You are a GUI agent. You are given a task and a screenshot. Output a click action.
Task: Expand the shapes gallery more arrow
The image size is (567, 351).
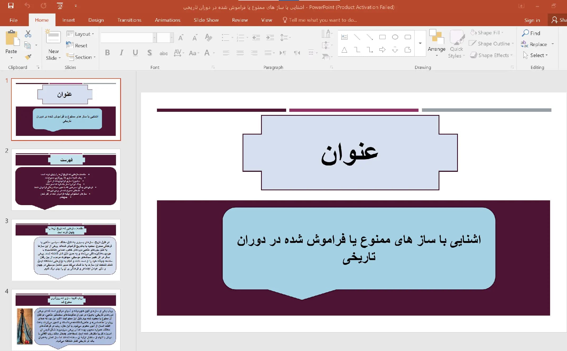[420, 43]
